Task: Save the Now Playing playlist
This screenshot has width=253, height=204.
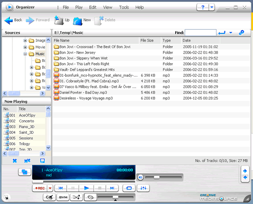Action: pos(42,160)
